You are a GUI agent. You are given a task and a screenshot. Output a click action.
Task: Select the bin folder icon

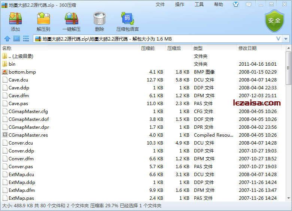coord(5,64)
